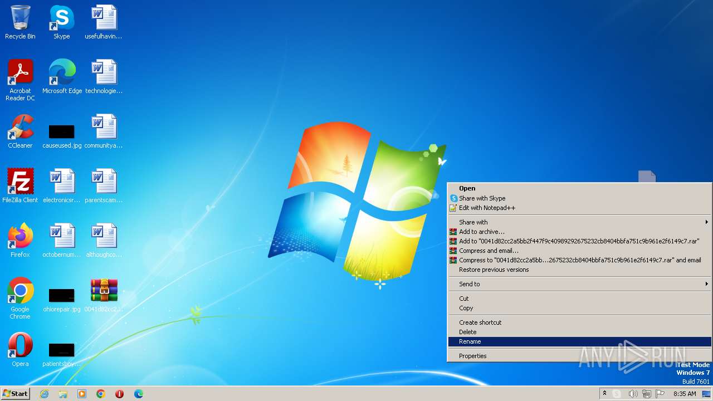
Task: Select the FileZilla Client shortcut
Action: [20, 186]
